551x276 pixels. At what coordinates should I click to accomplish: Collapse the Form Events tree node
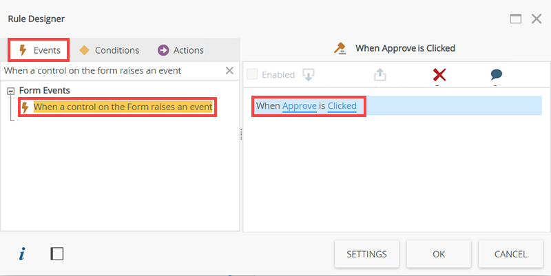[11, 90]
